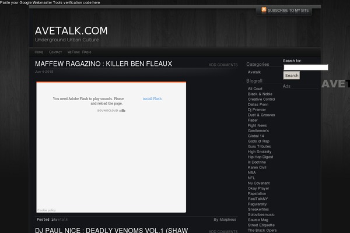Open the Cookie policy link
Image resolution: width=350 pixels, height=233 pixels.
click(47, 210)
